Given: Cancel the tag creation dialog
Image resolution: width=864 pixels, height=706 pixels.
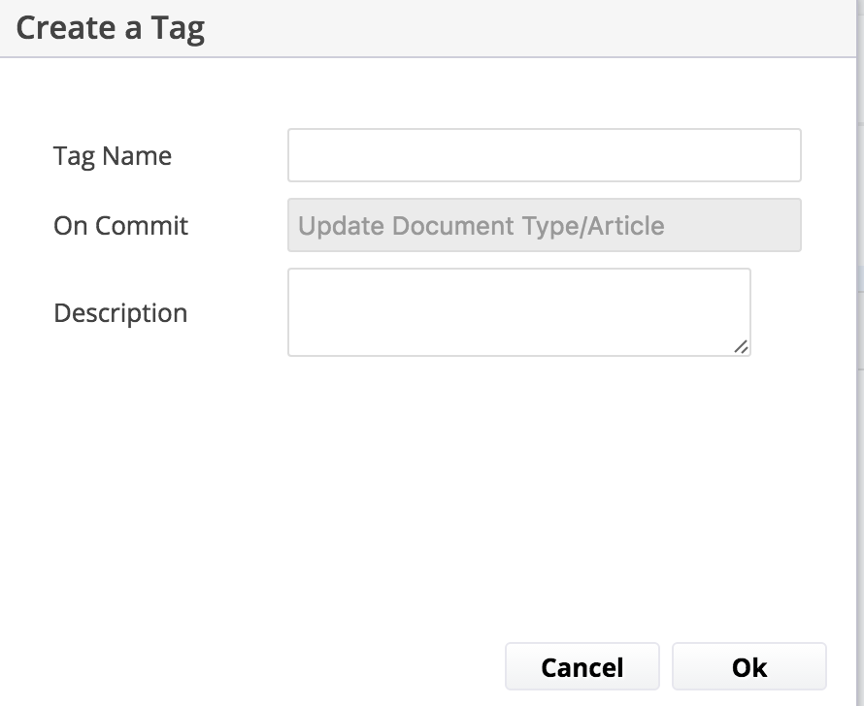Looking at the screenshot, I should pos(582,666).
